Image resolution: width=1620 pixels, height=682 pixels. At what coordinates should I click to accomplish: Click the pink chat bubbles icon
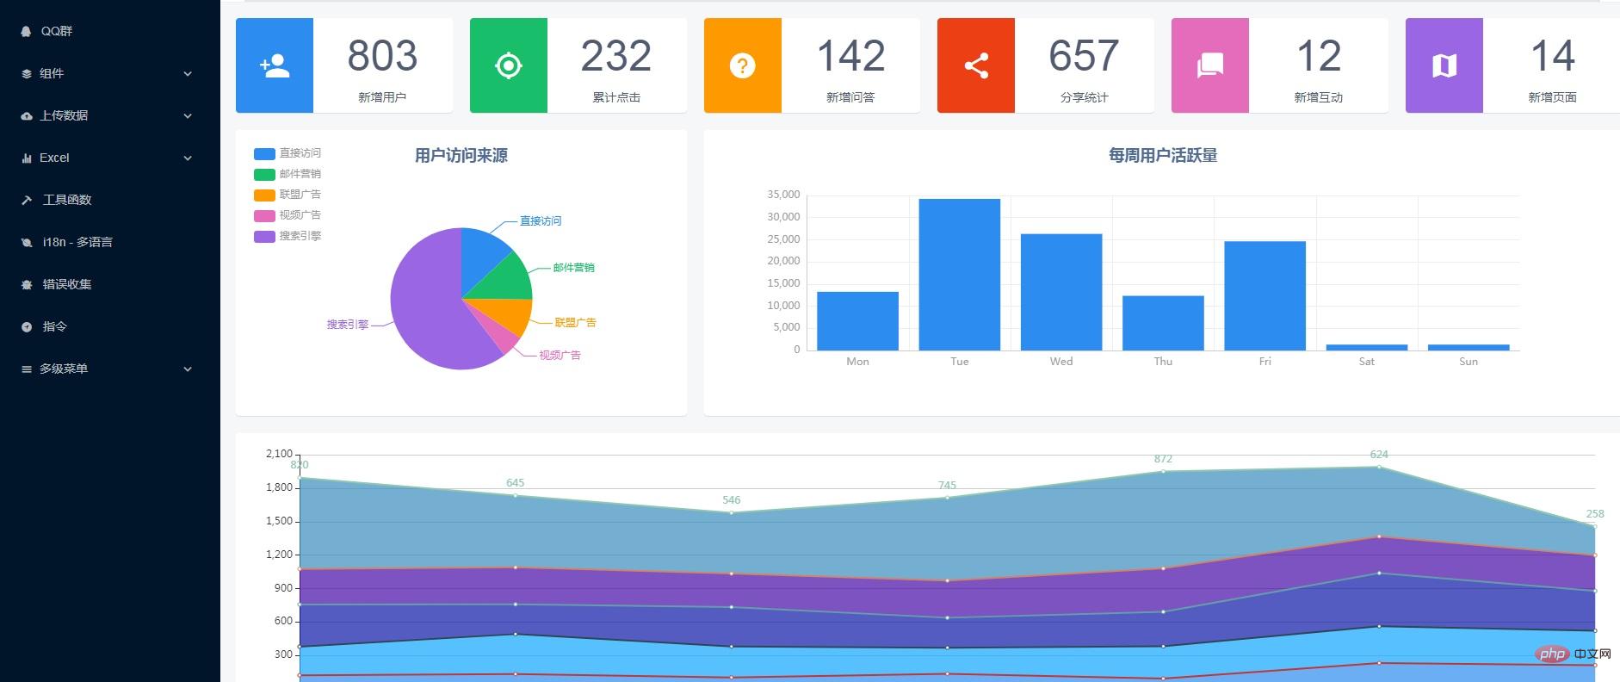1209,65
